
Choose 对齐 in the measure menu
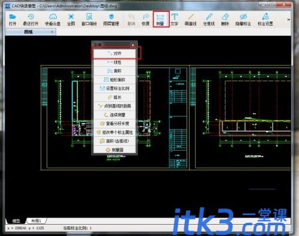[x=115, y=53]
